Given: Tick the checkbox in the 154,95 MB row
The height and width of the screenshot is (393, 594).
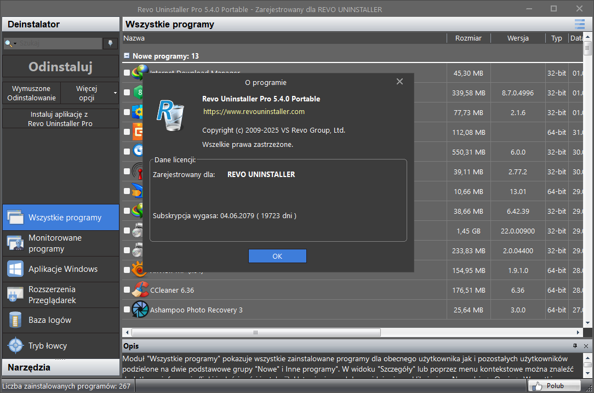Looking at the screenshot, I should click(127, 270).
